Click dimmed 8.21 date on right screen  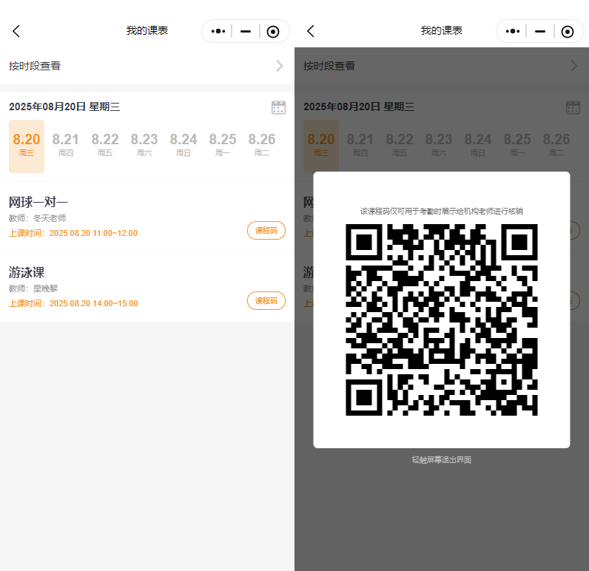(360, 144)
